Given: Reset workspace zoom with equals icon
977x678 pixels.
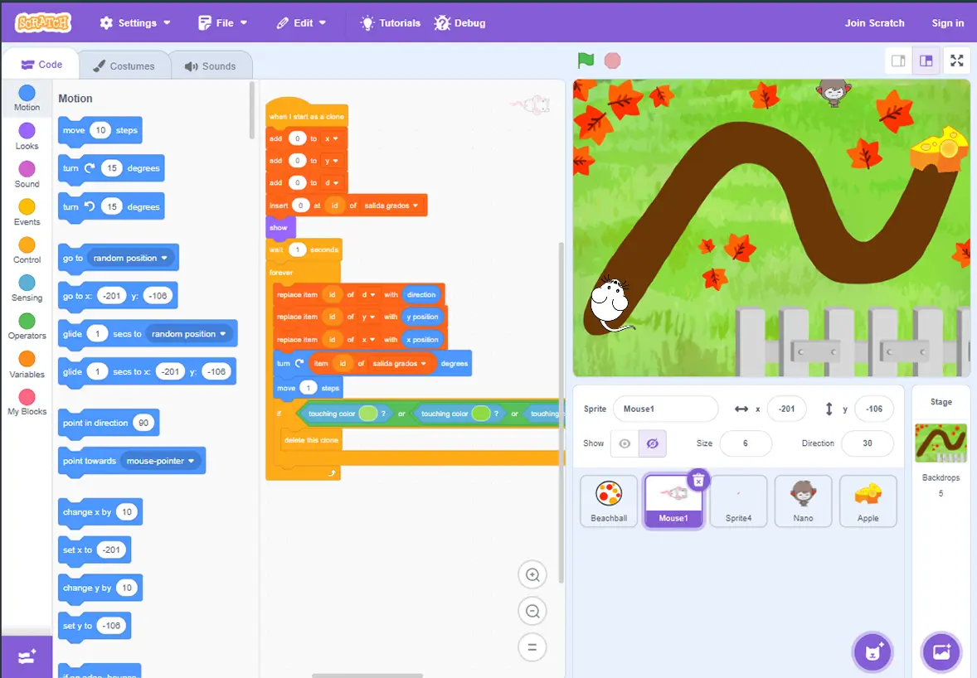Looking at the screenshot, I should pyautogui.click(x=532, y=647).
